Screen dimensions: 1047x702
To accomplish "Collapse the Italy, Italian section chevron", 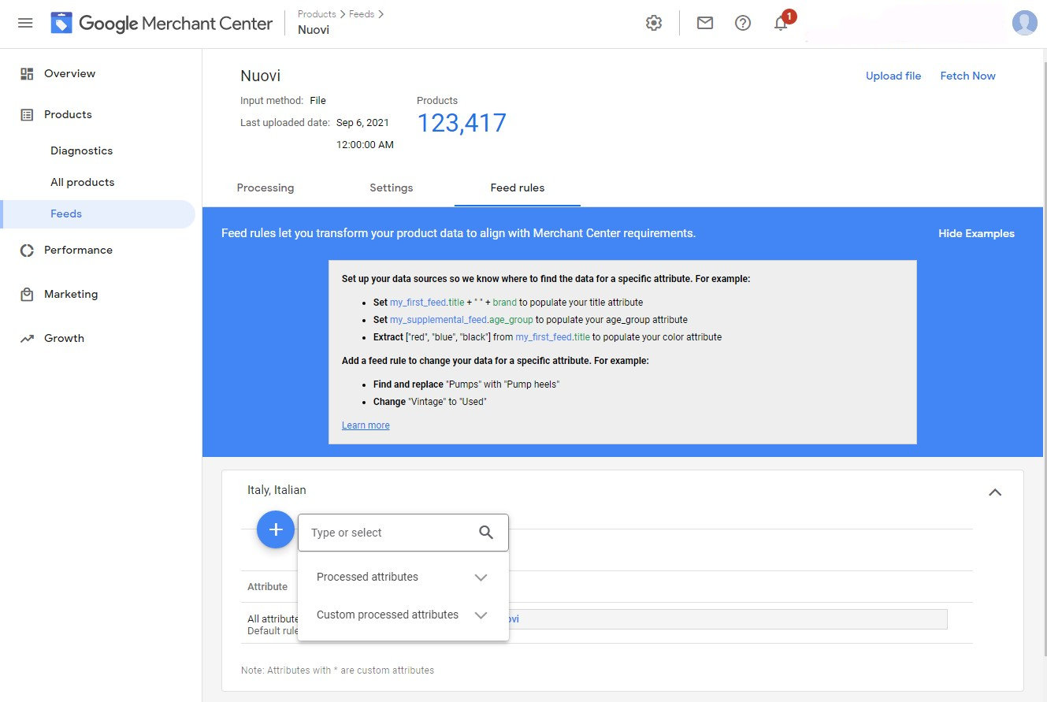I will [x=995, y=492].
